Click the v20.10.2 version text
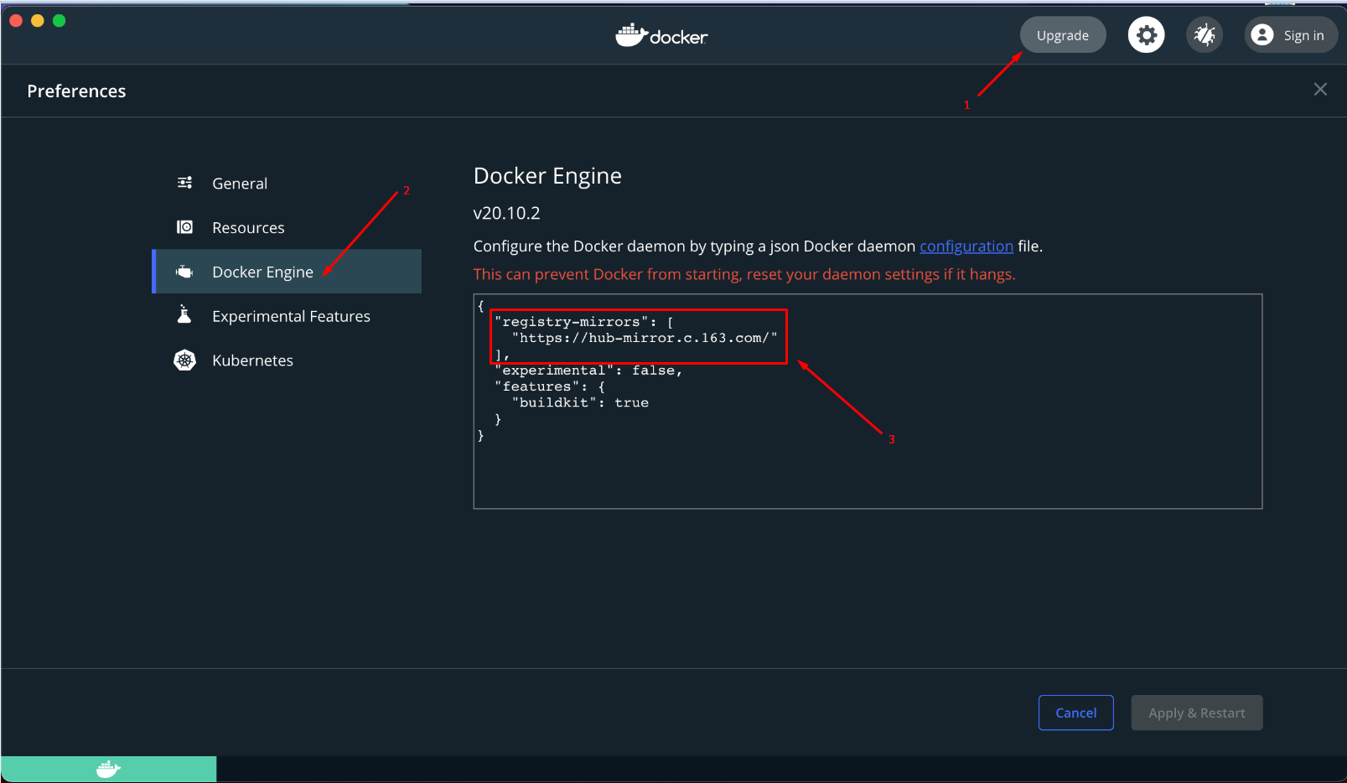This screenshot has width=1347, height=783. click(x=507, y=213)
